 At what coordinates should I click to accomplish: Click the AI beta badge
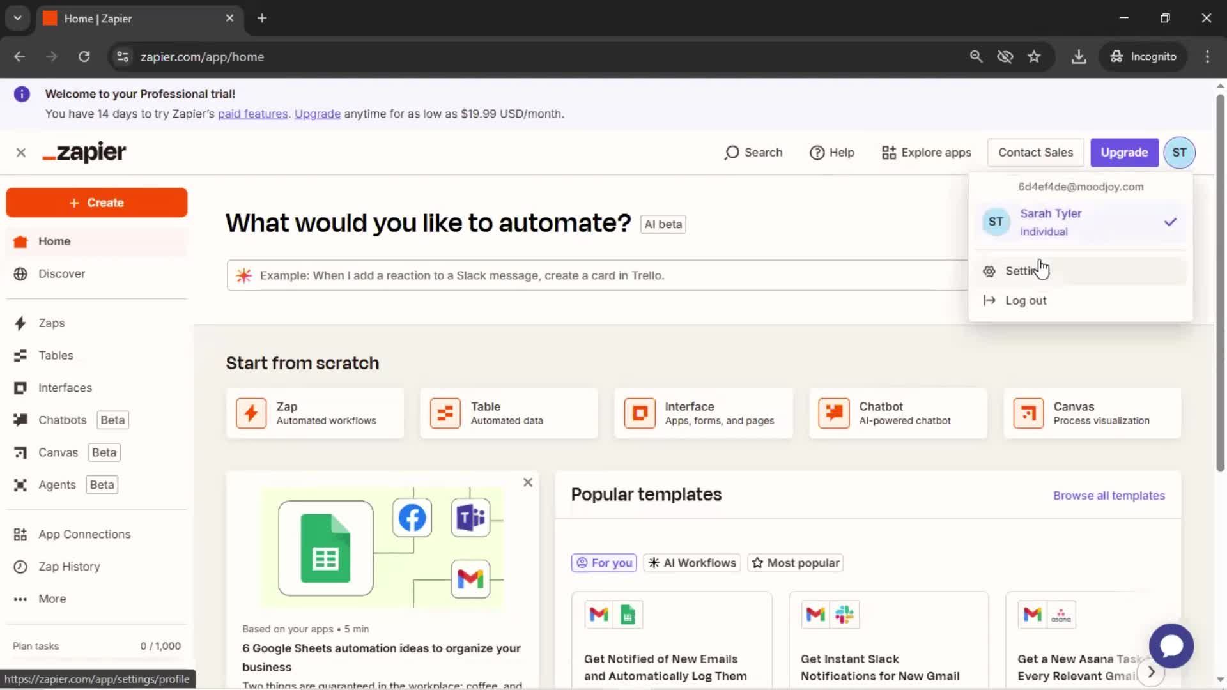(663, 224)
